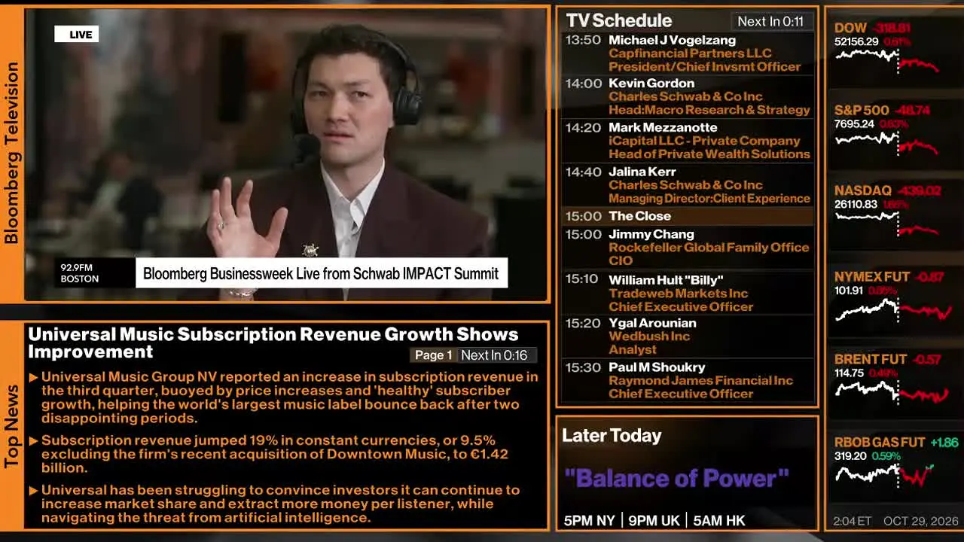Choose the 14:20 Mark Mezzanotte schedule row

pos(688,141)
